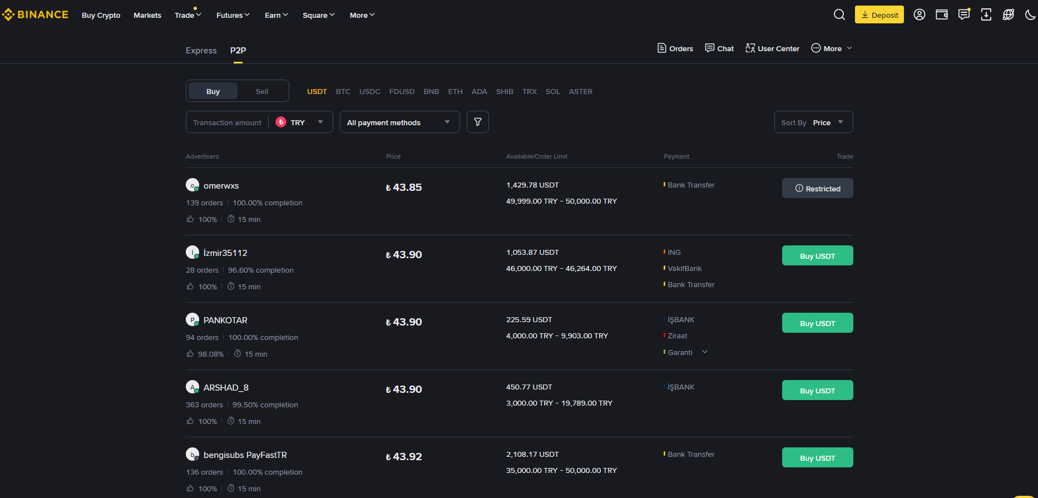Open the wallet icon in header
Screen dimensions: 1038x498
[942, 15]
